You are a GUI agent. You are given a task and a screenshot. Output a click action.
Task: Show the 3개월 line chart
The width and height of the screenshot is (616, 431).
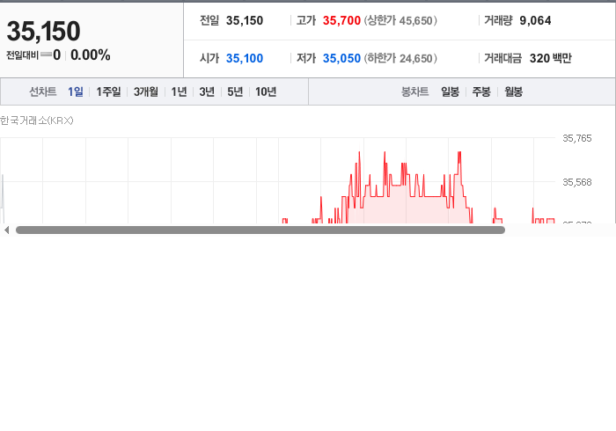point(146,91)
